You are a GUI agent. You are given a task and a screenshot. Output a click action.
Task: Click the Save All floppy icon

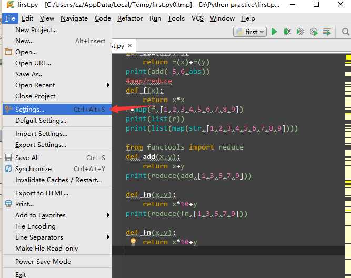(x=8, y=157)
